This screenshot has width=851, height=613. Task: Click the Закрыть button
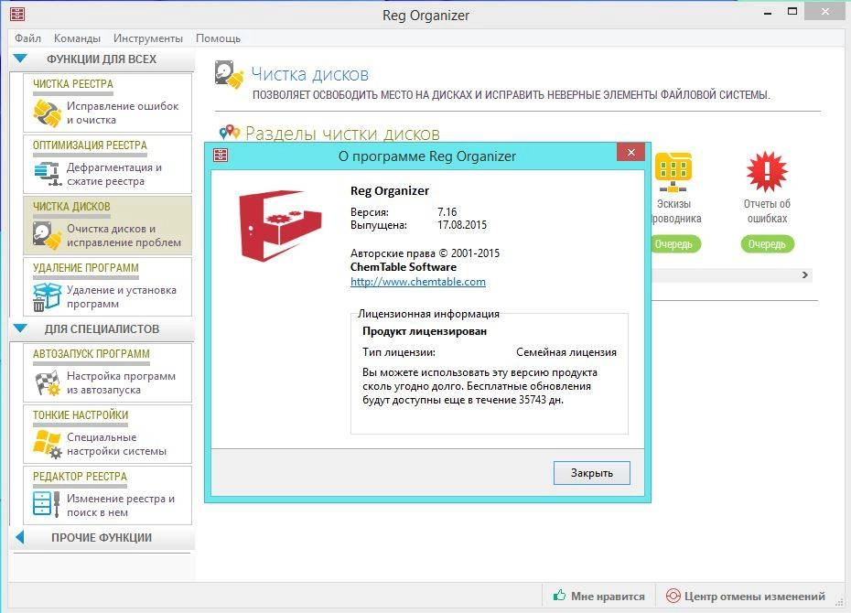591,472
